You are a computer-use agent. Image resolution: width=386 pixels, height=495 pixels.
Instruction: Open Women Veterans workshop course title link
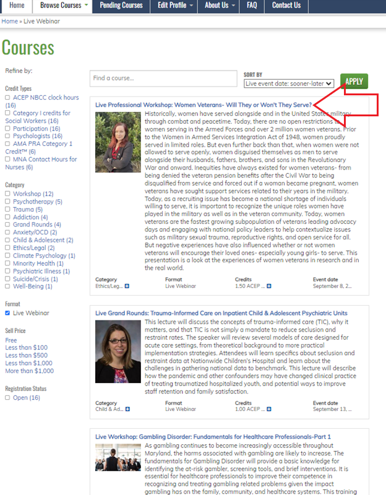coord(203,105)
